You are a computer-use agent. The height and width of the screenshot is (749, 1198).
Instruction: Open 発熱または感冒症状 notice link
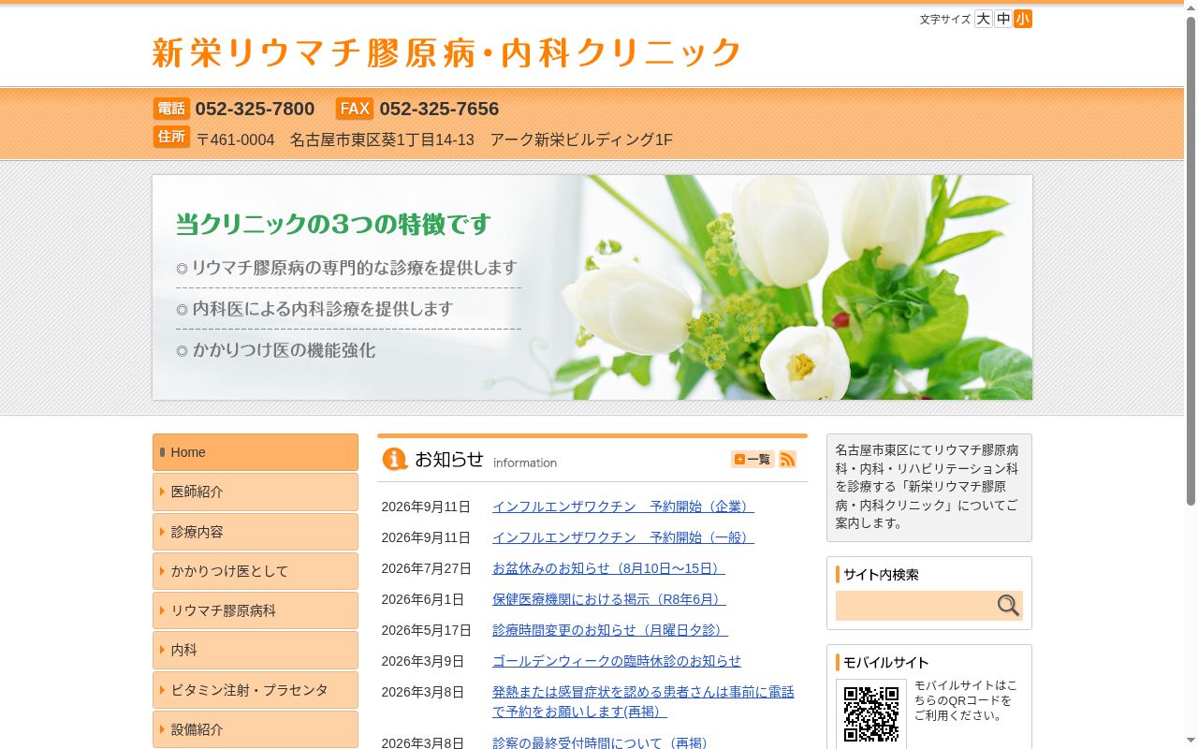[x=643, y=701]
